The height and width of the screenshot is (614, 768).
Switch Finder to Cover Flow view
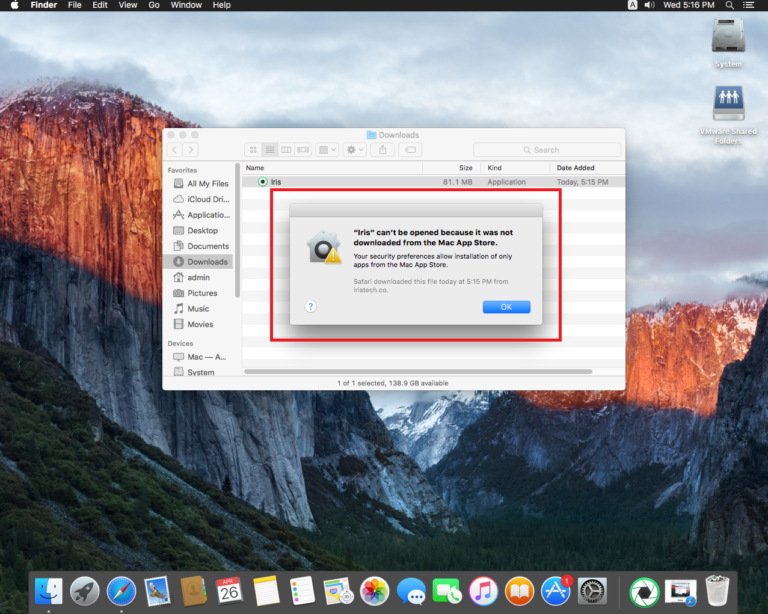click(303, 150)
